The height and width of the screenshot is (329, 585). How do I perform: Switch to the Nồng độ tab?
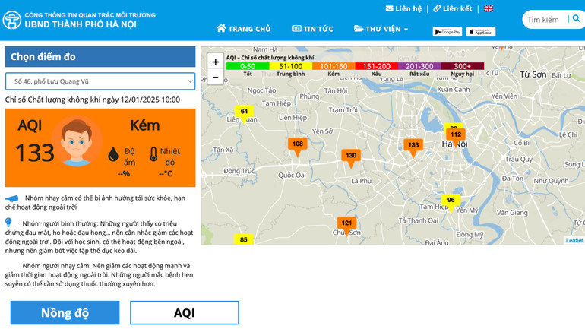[x=65, y=313]
